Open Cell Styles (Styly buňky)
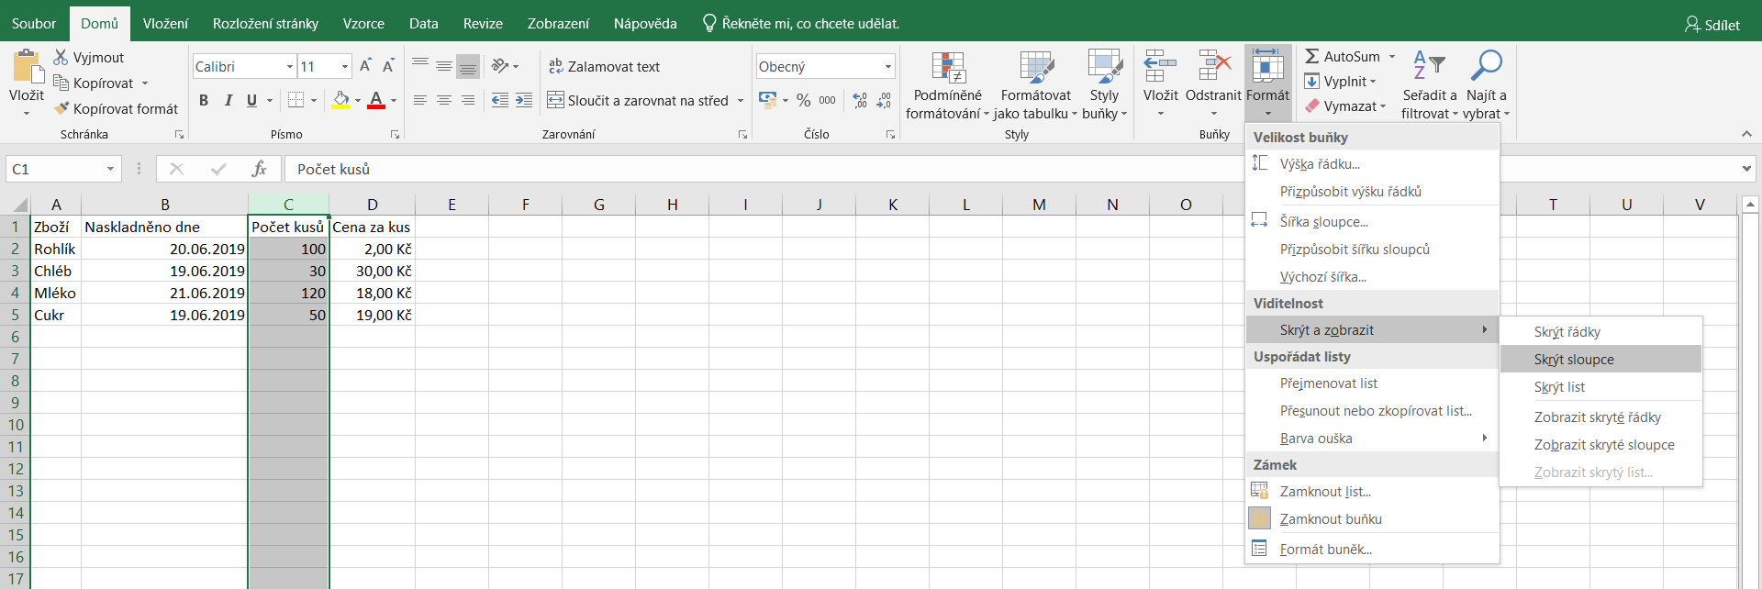 1104,85
